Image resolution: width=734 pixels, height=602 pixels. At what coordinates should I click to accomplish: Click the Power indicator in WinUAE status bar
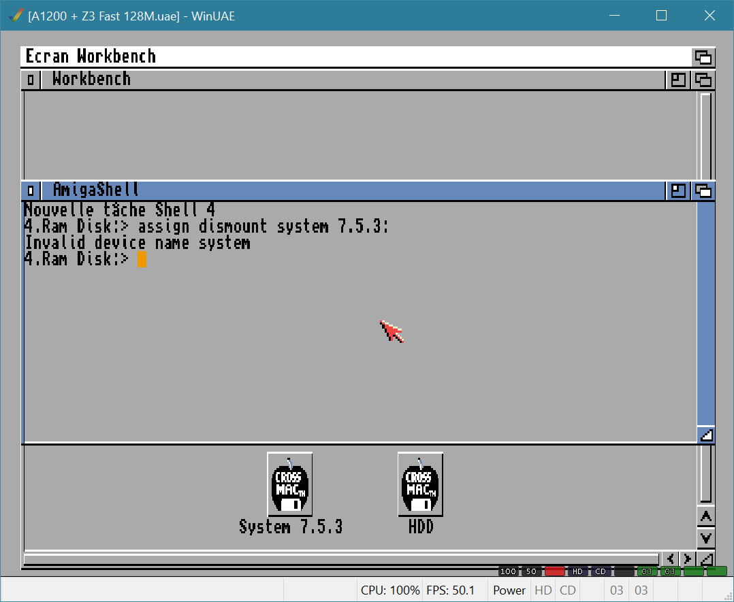[x=509, y=590]
